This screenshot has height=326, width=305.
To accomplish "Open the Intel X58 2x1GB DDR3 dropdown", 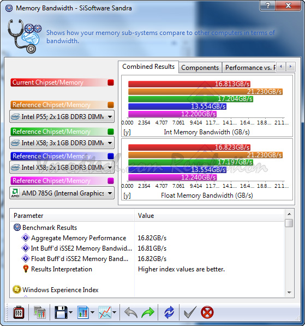I will [x=62, y=167].
